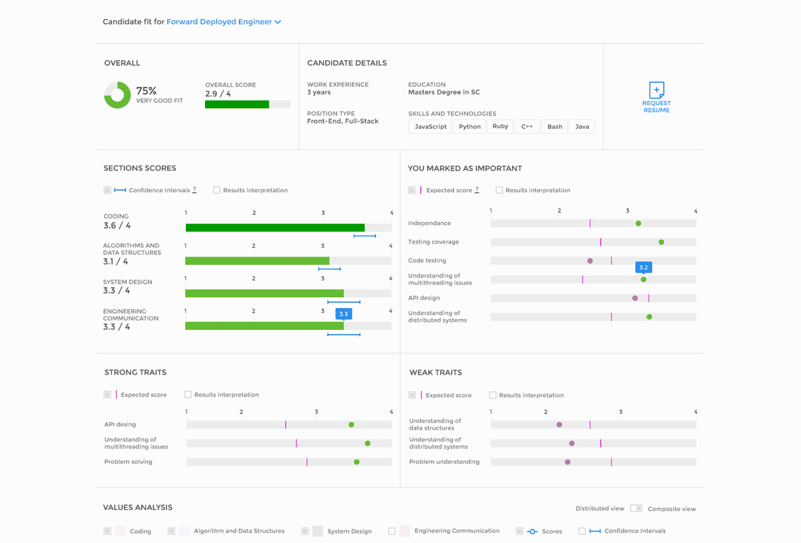Toggle the Coding checkbox in Values Analysis

(107, 531)
